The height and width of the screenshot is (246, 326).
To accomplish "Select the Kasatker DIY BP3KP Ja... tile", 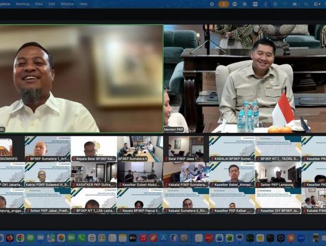I will 278,201.
